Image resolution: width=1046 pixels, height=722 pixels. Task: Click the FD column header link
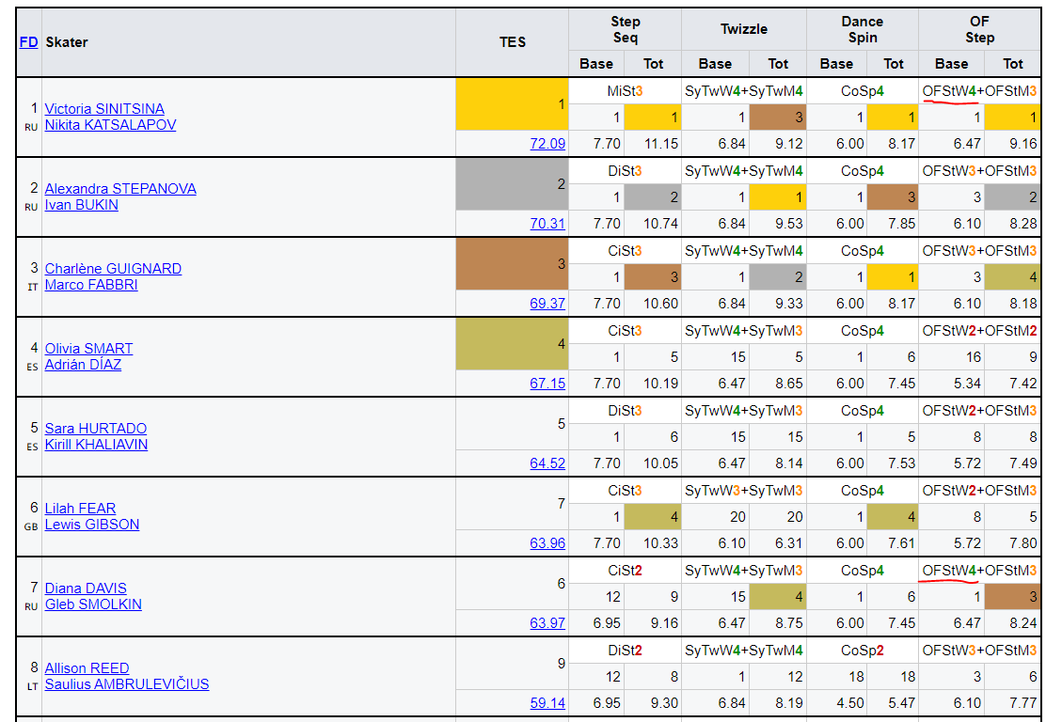click(x=28, y=42)
